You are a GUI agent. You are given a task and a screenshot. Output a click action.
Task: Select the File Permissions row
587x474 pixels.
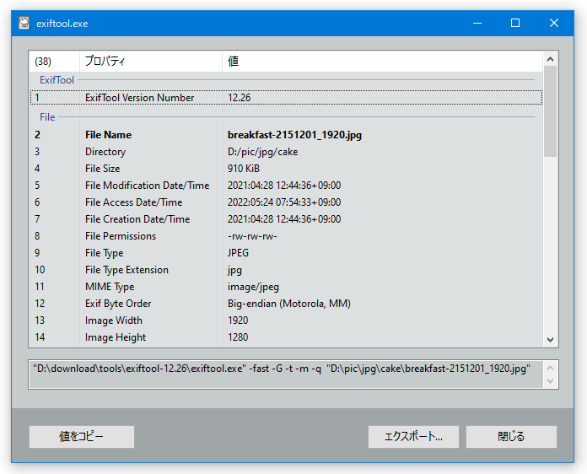coord(286,236)
